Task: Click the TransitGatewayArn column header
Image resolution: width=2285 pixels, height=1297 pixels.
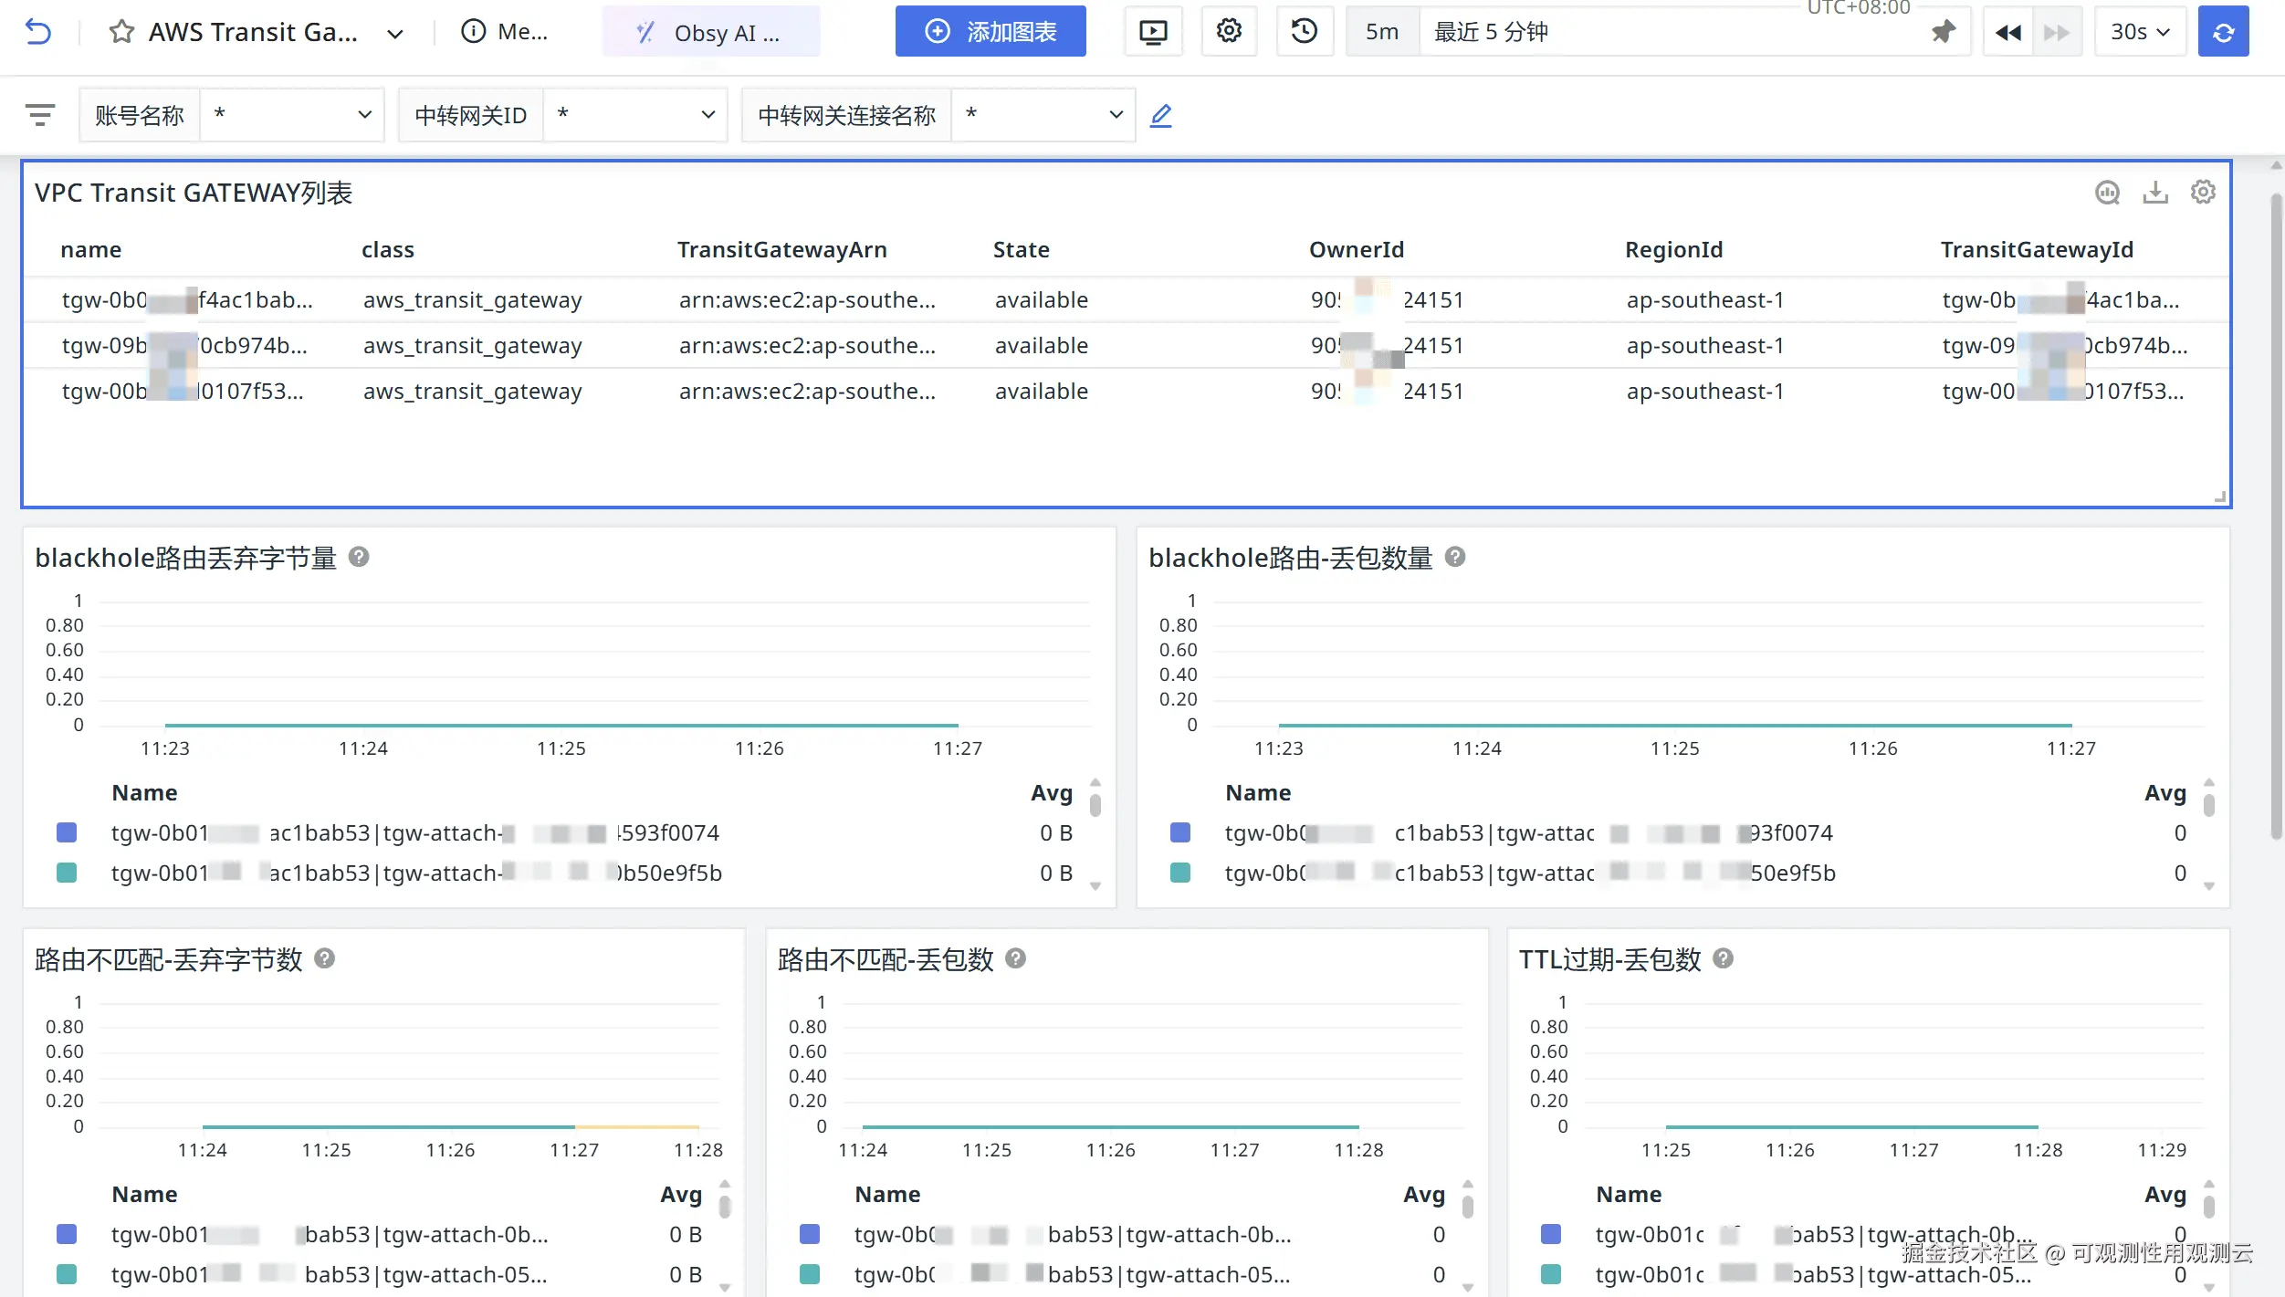Action: [x=781, y=249]
